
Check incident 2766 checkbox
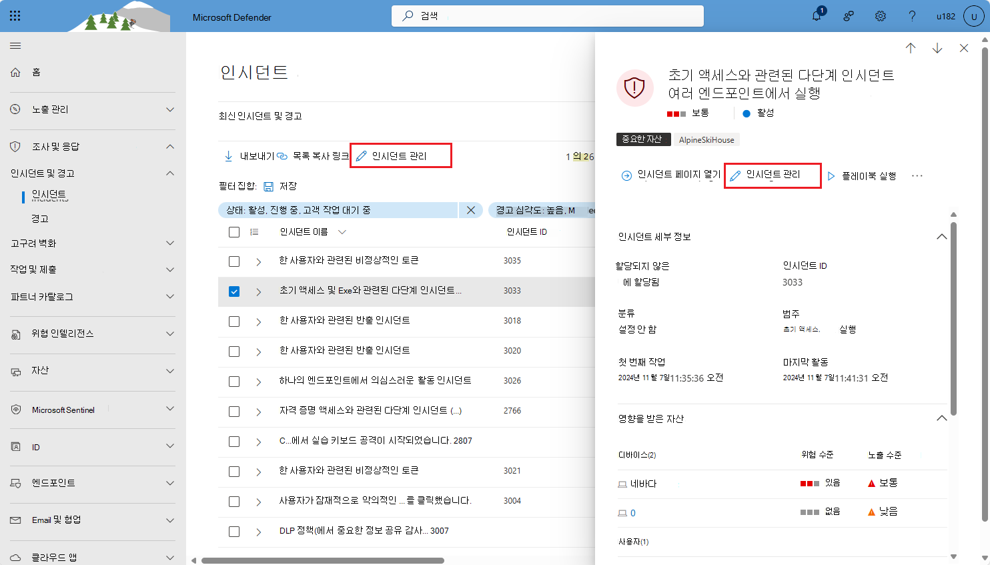234,412
